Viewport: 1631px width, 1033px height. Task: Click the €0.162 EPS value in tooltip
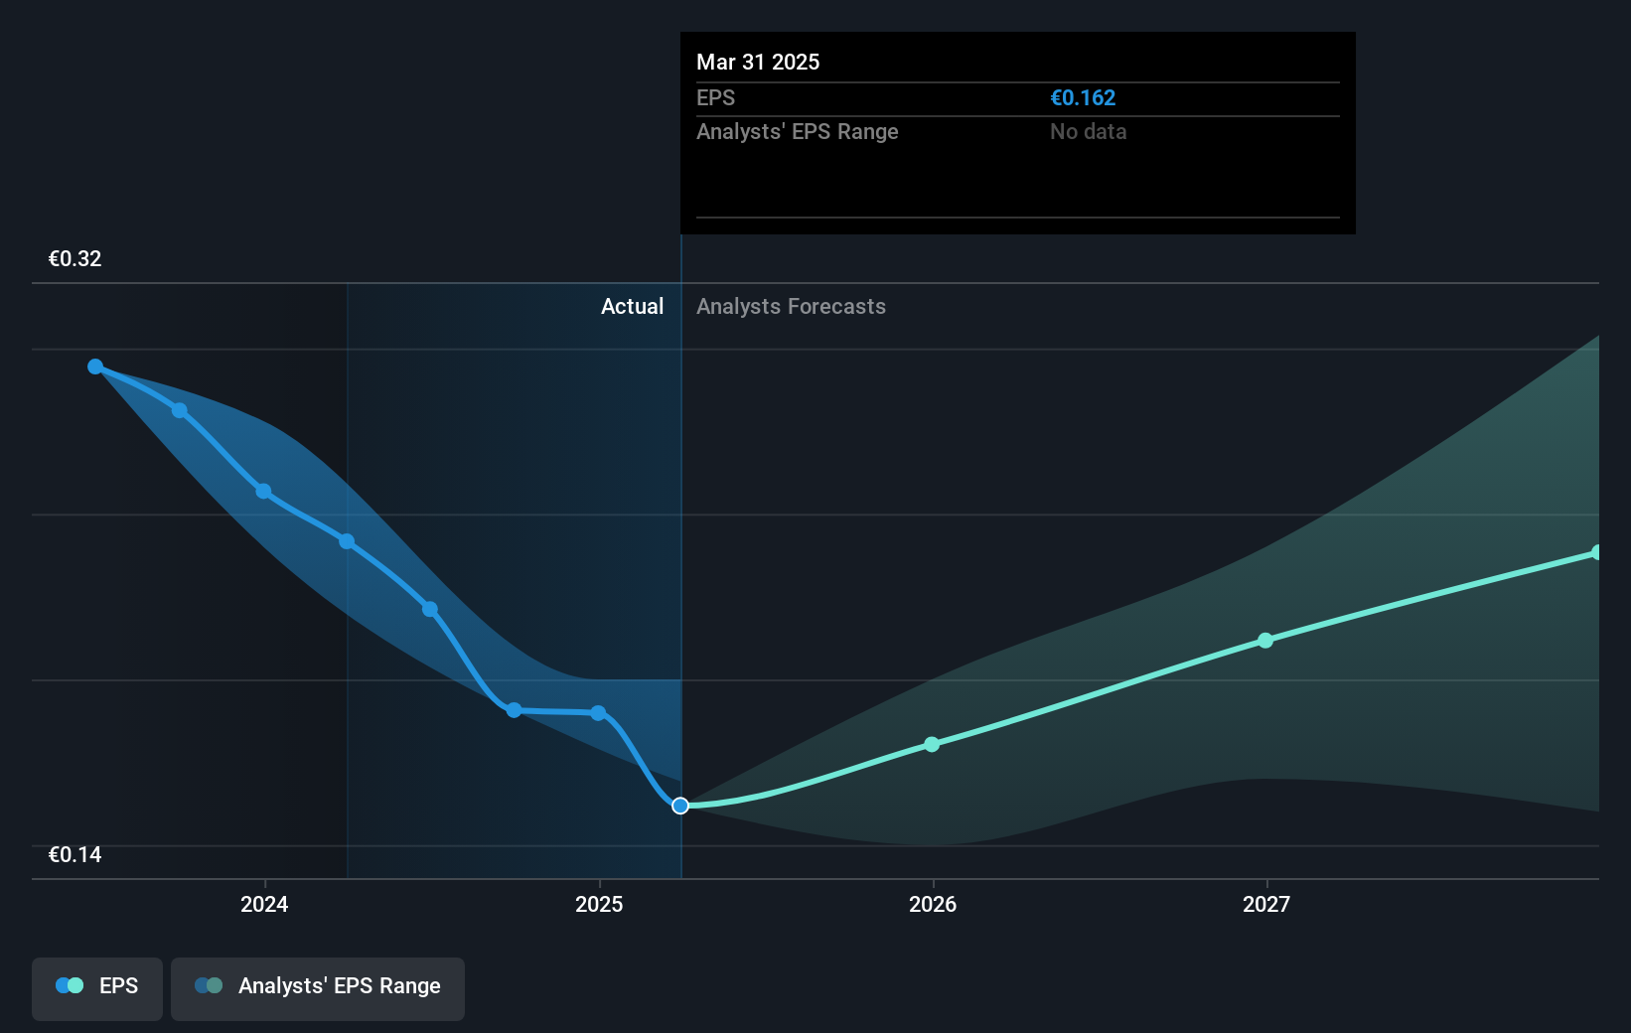[1083, 97]
